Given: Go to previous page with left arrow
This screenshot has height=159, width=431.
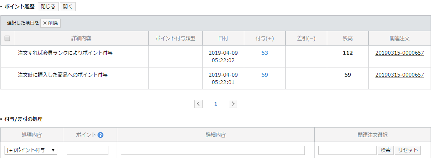Looking at the screenshot, I should 198,104.
